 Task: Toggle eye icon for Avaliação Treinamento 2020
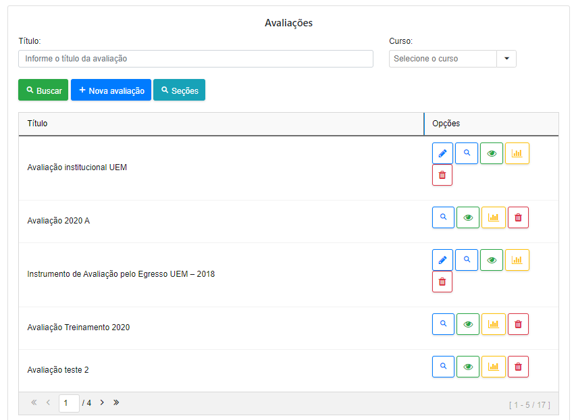468,324
